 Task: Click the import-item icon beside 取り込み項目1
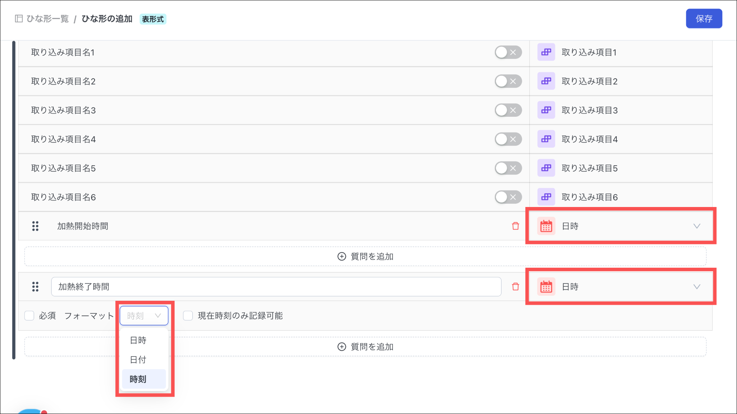pos(546,52)
